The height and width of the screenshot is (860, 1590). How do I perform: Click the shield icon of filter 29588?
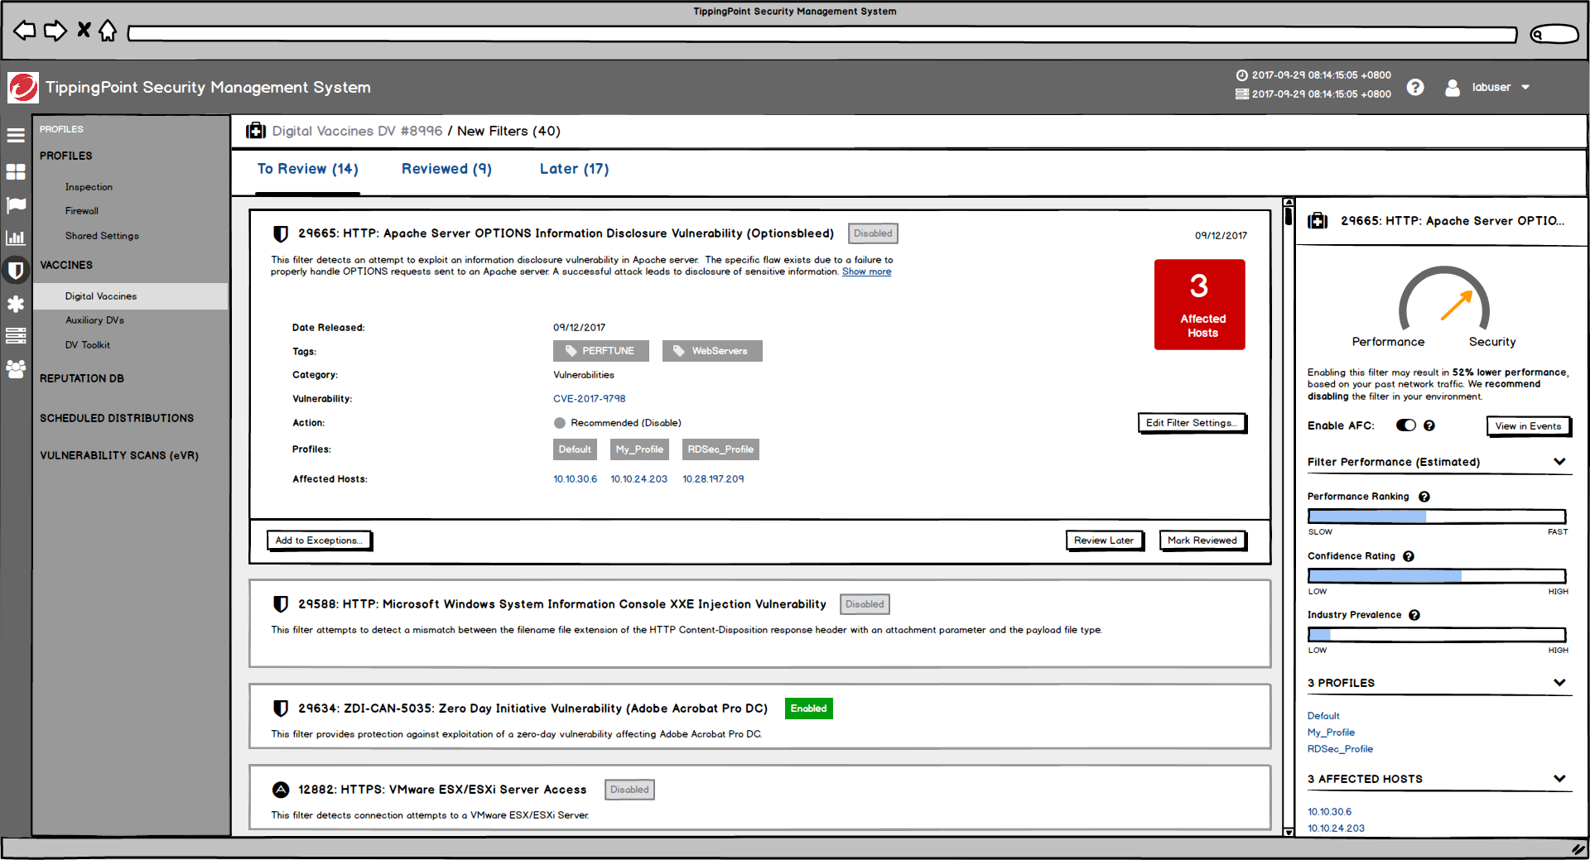pos(281,604)
